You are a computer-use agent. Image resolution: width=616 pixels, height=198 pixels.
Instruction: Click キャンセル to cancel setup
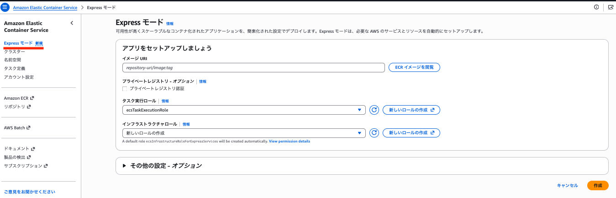tap(567, 186)
